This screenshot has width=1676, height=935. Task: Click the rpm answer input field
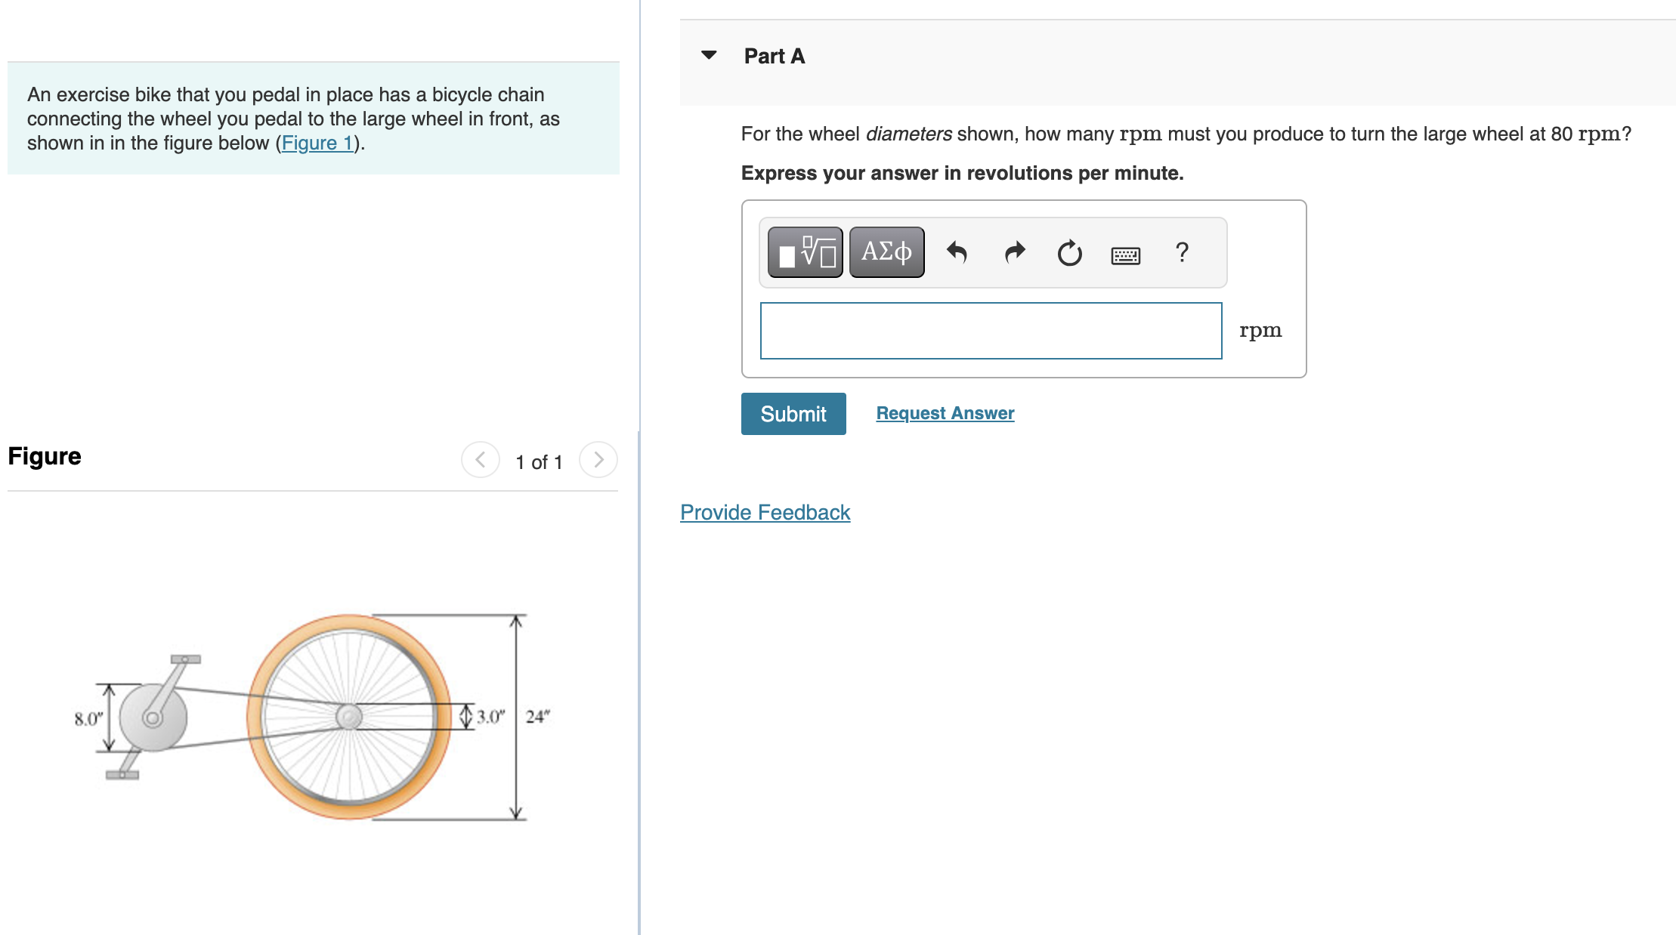[x=991, y=331]
